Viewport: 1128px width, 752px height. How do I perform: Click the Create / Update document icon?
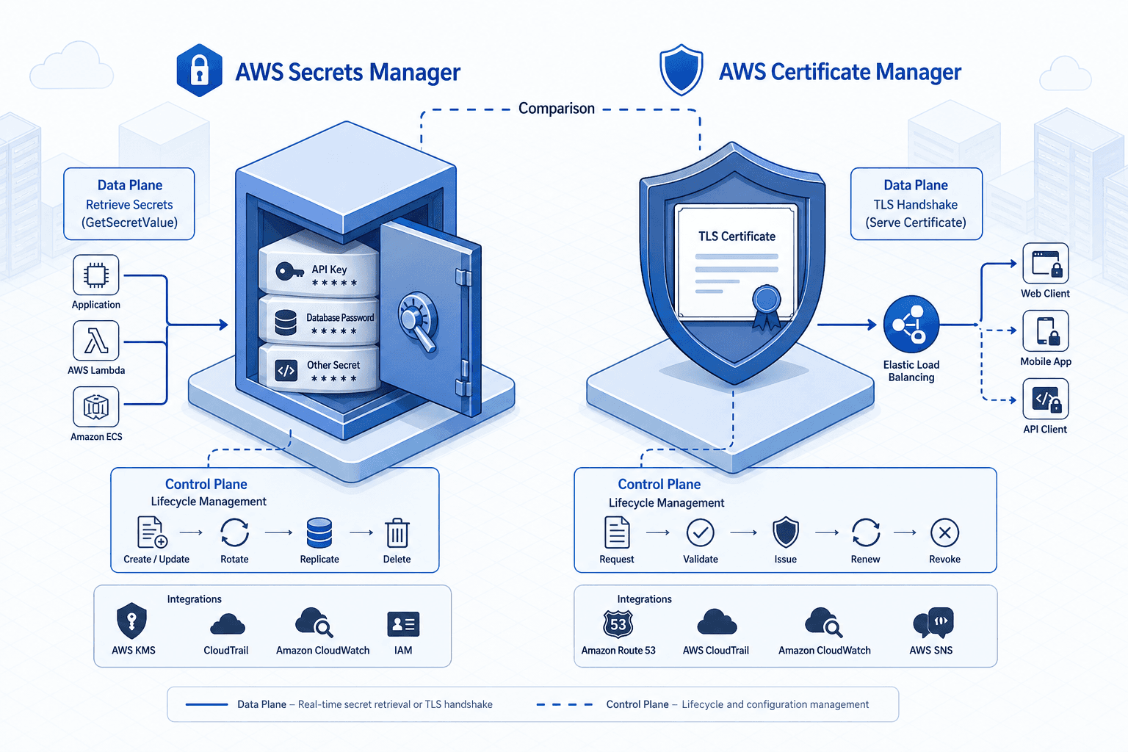(x=152, y=532)
